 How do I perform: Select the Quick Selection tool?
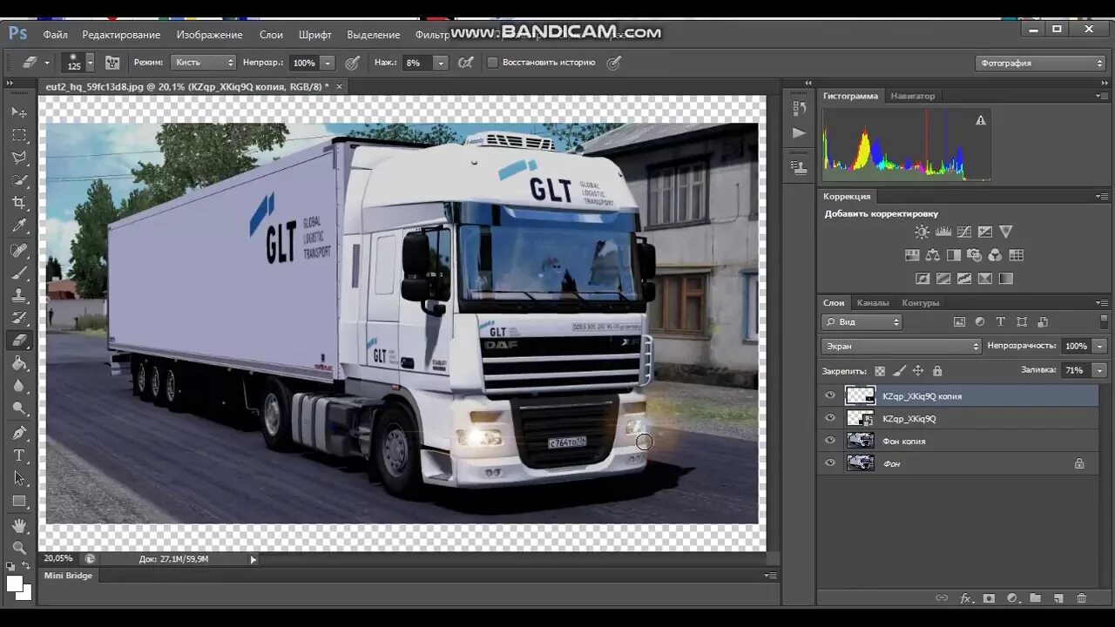19,180
